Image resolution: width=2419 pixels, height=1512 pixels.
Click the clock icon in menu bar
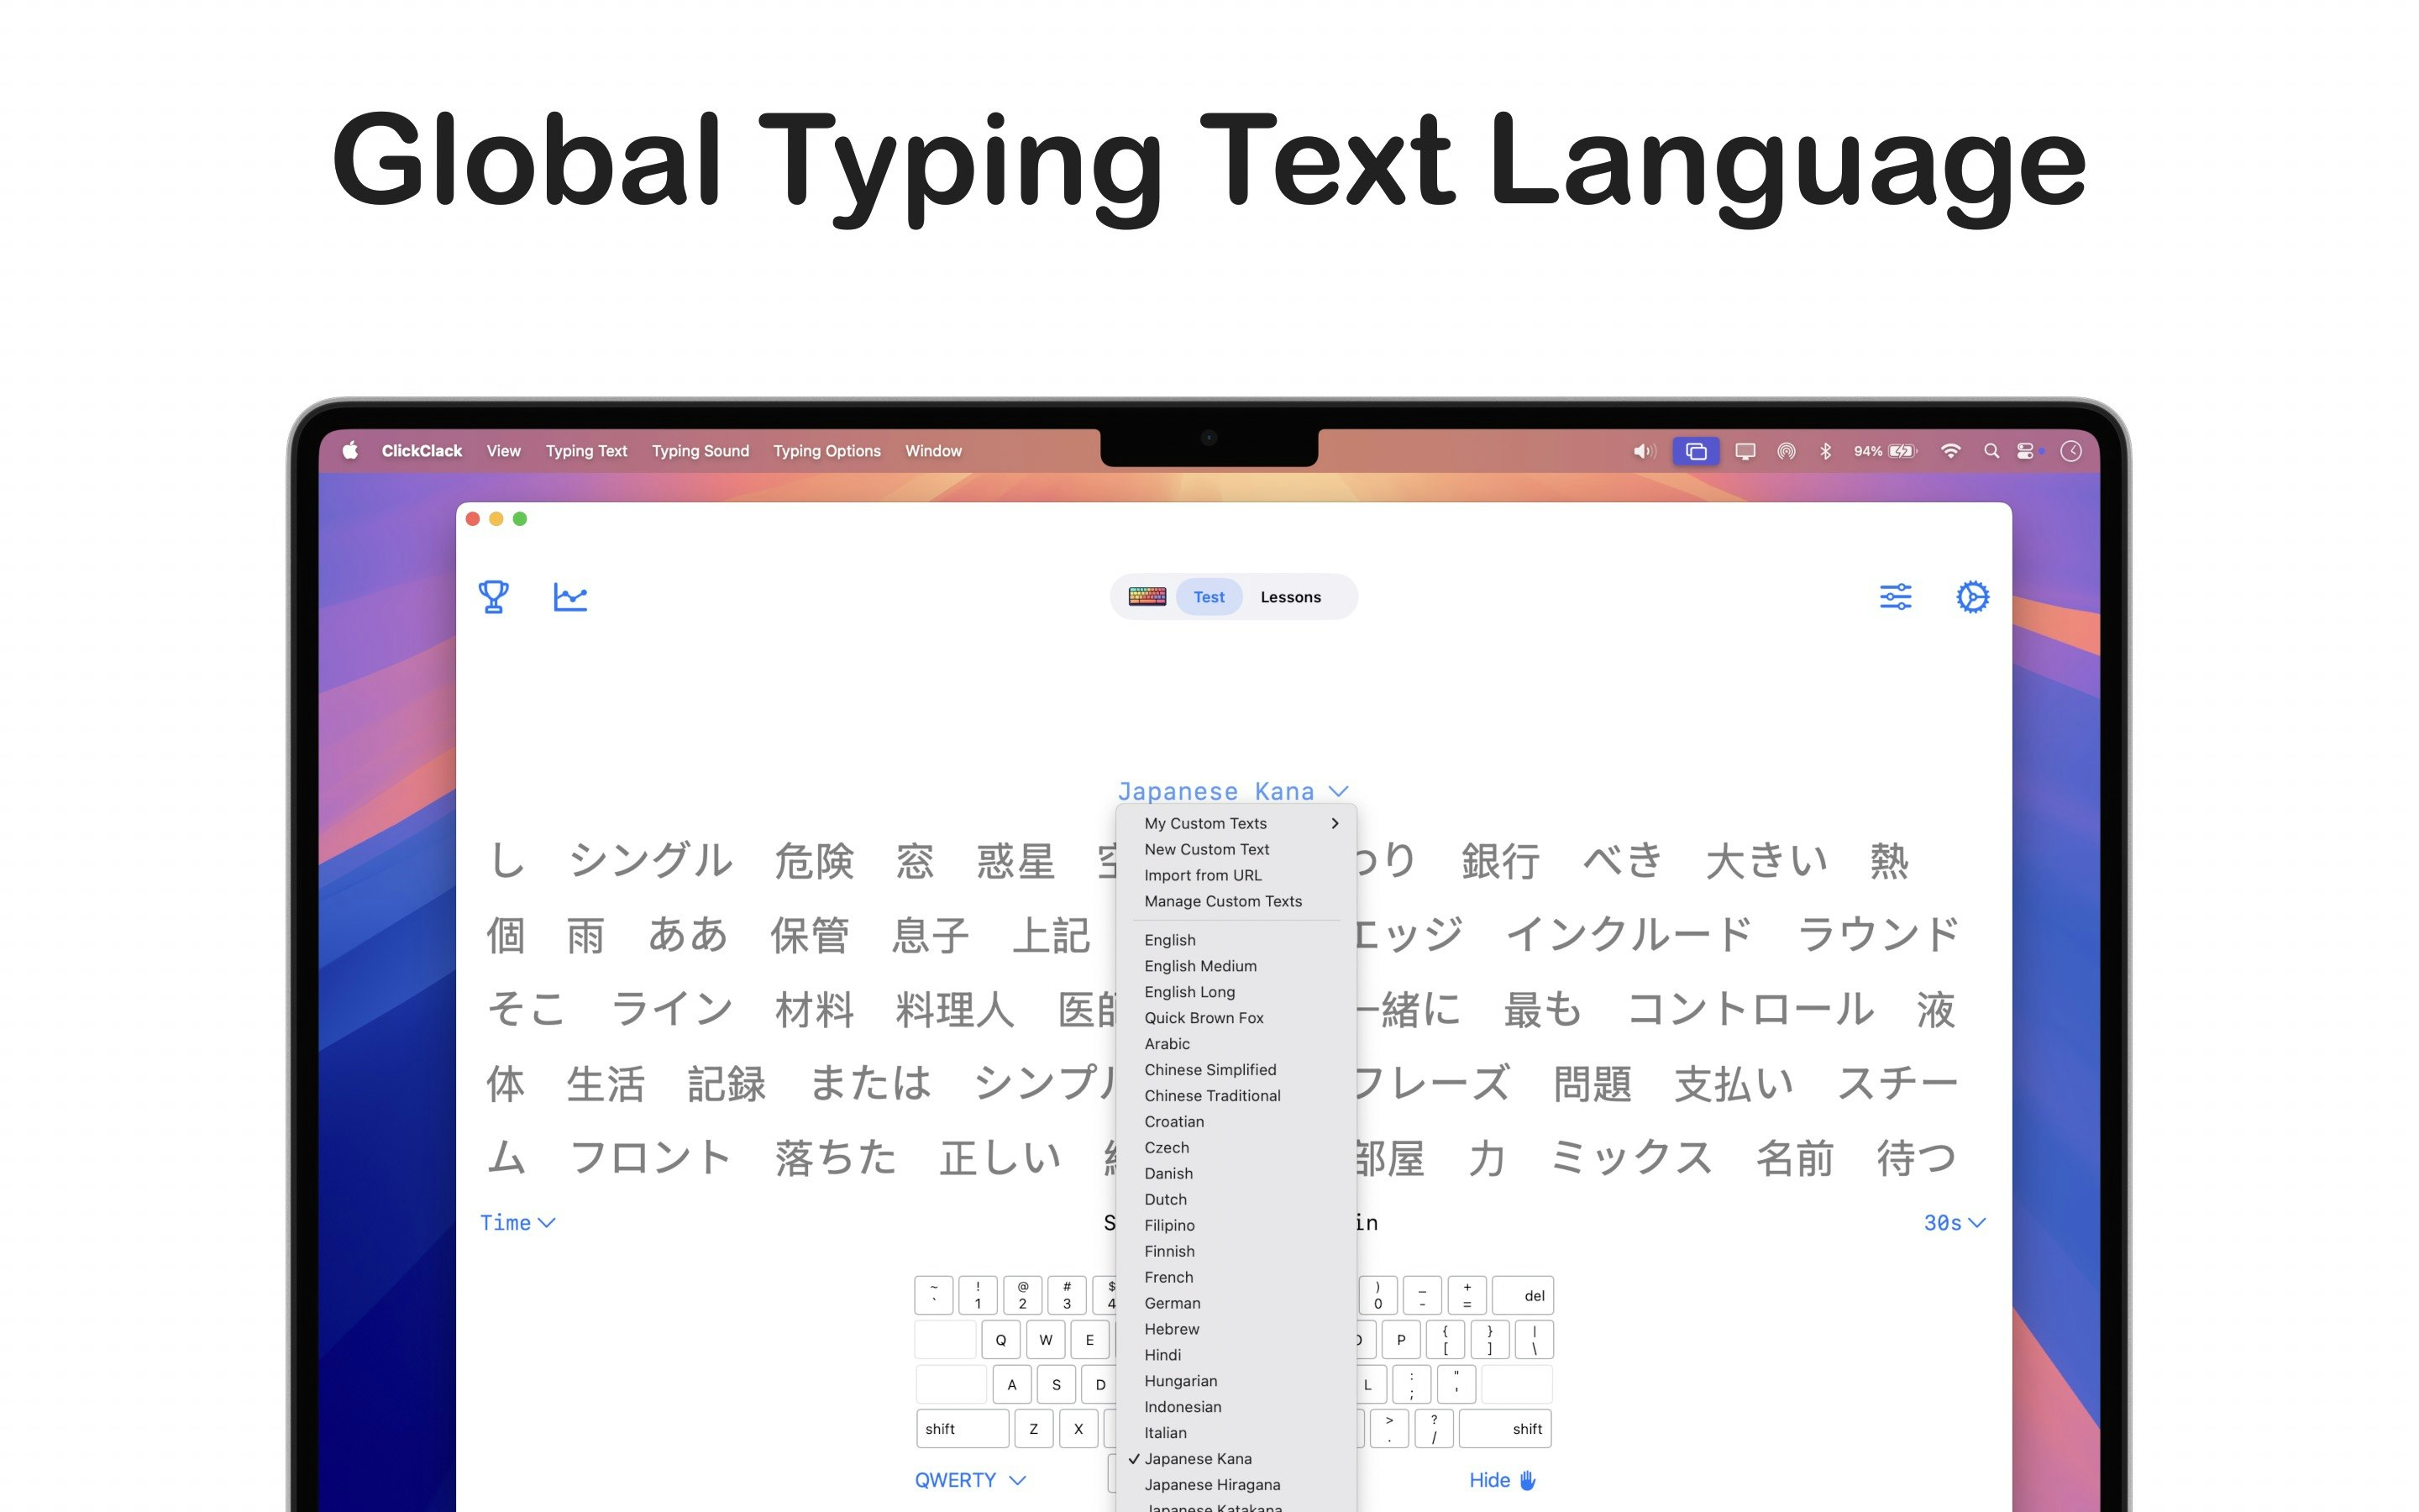coord(2071,451)
